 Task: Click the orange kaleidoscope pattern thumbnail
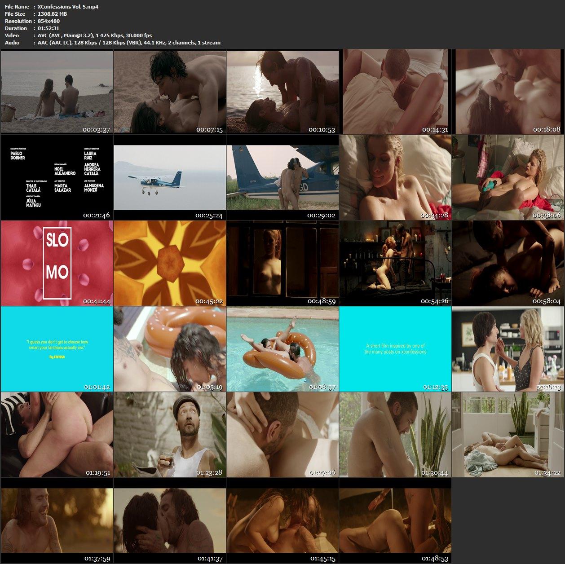pos(170,263)
